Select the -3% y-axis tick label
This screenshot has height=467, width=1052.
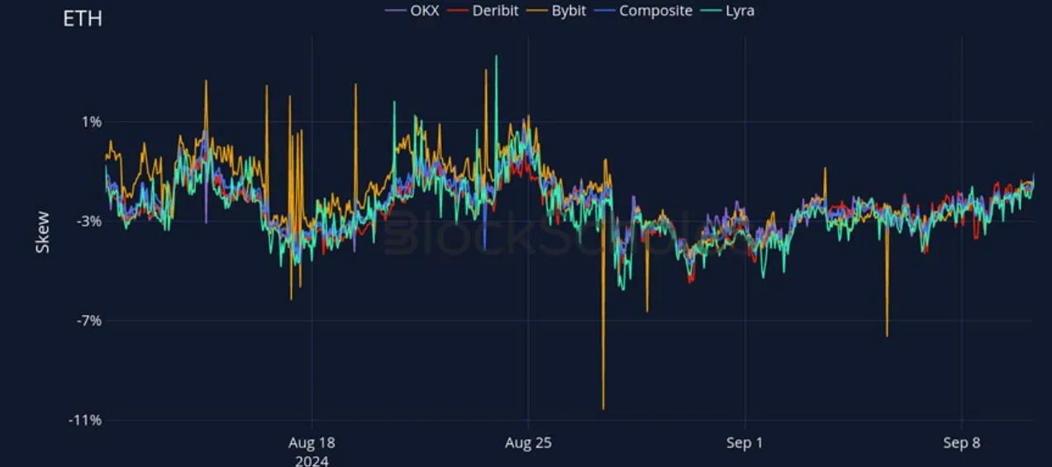pos(88,222)
